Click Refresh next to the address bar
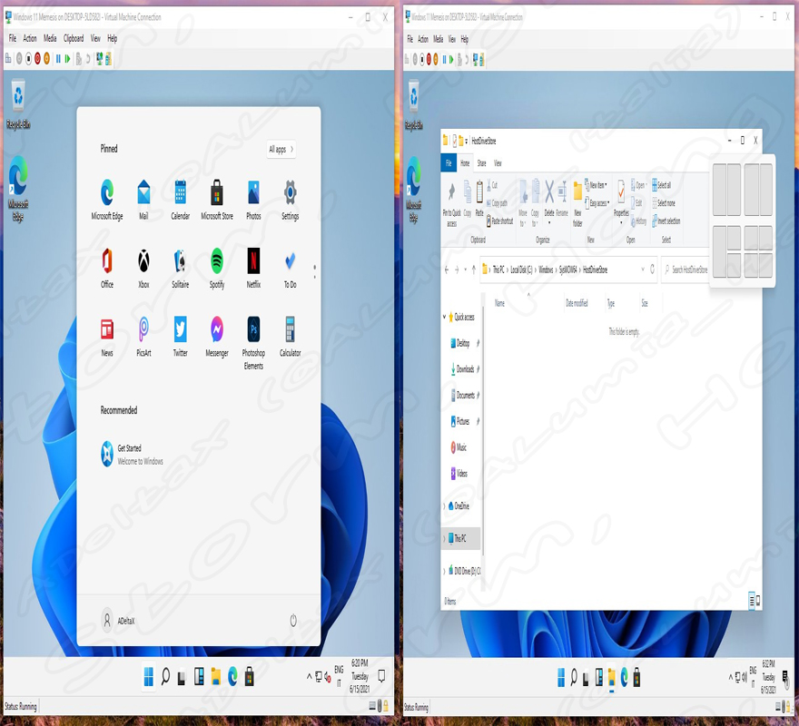The width and height of the screenshot is (799, 726). point(652,269)
